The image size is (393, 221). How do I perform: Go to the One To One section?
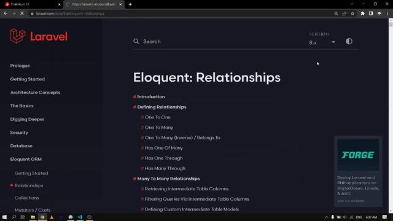157,117
